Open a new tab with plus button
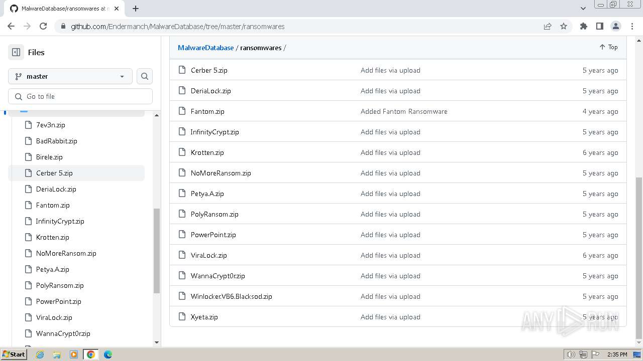The width and height of the screenshot is (643, 361). pyautogui.click(x=136, y=8)
